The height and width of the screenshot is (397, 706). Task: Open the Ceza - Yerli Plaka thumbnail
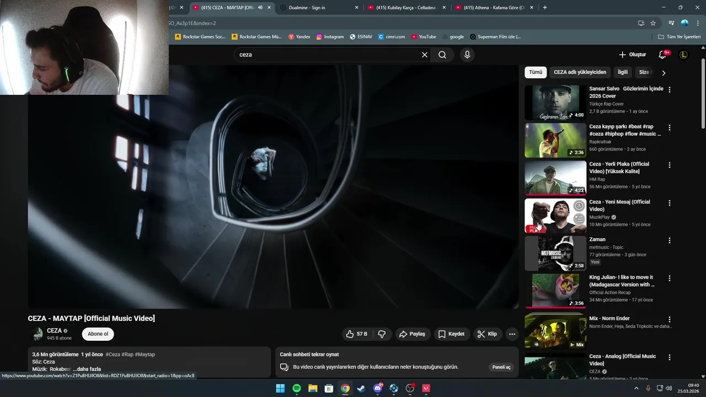pos(555,178)
